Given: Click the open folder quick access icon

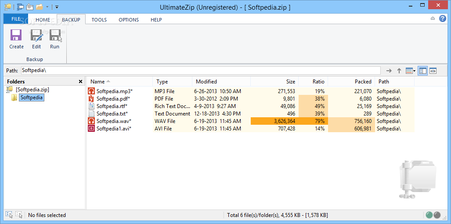Looking at the screenshot, I should pyautogui.click(x=40, y=7).
